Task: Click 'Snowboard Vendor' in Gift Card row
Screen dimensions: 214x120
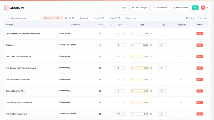Action: (68, 45)
